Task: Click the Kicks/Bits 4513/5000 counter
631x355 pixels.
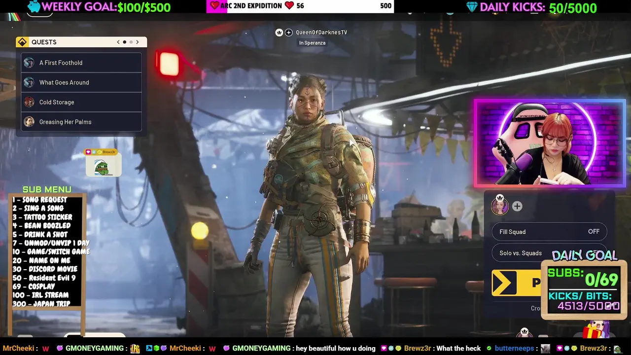Action: tap(584, 301)
